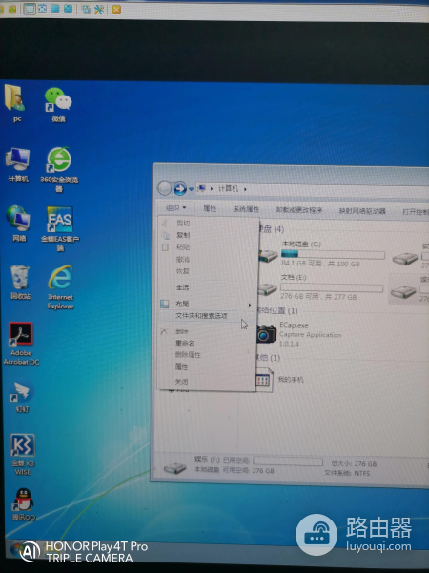Image resolution: width=429 pixels, height=573 pixels.
Task: Click the 其他 (1) group header
Action: [268, 358]
